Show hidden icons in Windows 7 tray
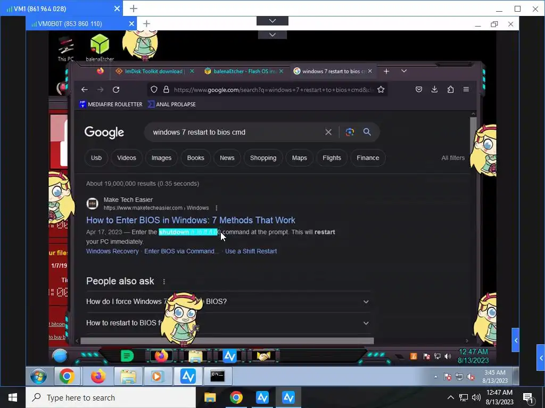 [435, 377]
